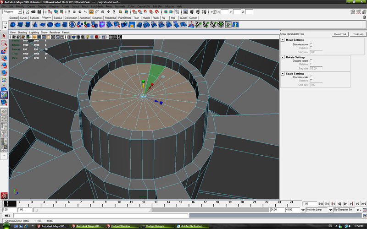Select the arrow Select tool in toolbox
The width and height of the screenshot is (367, 229).
pyautogui.click(x=4, y=35)
